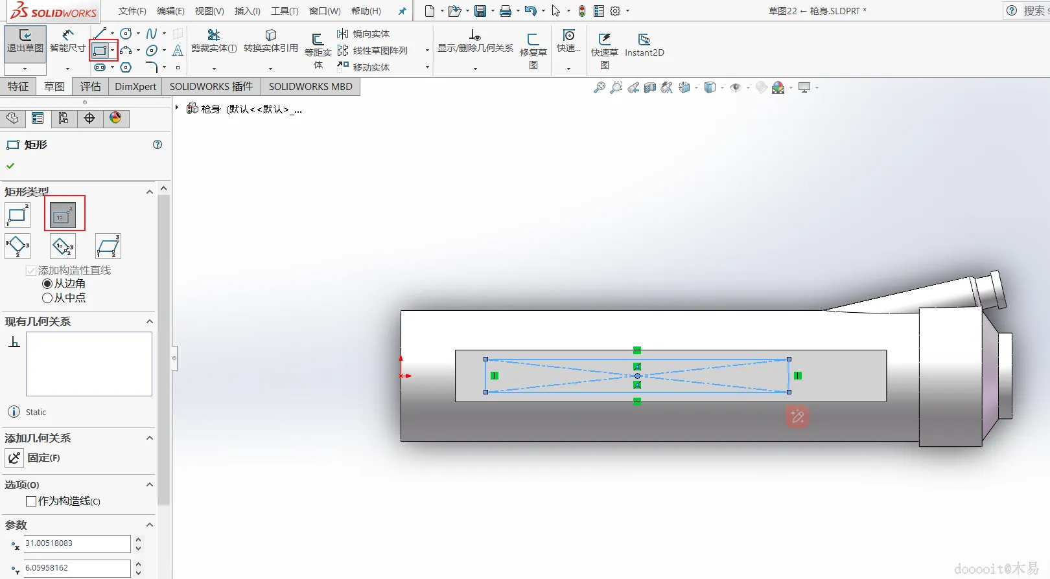The height and width of the screenshot is (579, 1050).
Task: Expand the 枪身 feature tree node
Action: pyautogui.click(x=177, y=108)
